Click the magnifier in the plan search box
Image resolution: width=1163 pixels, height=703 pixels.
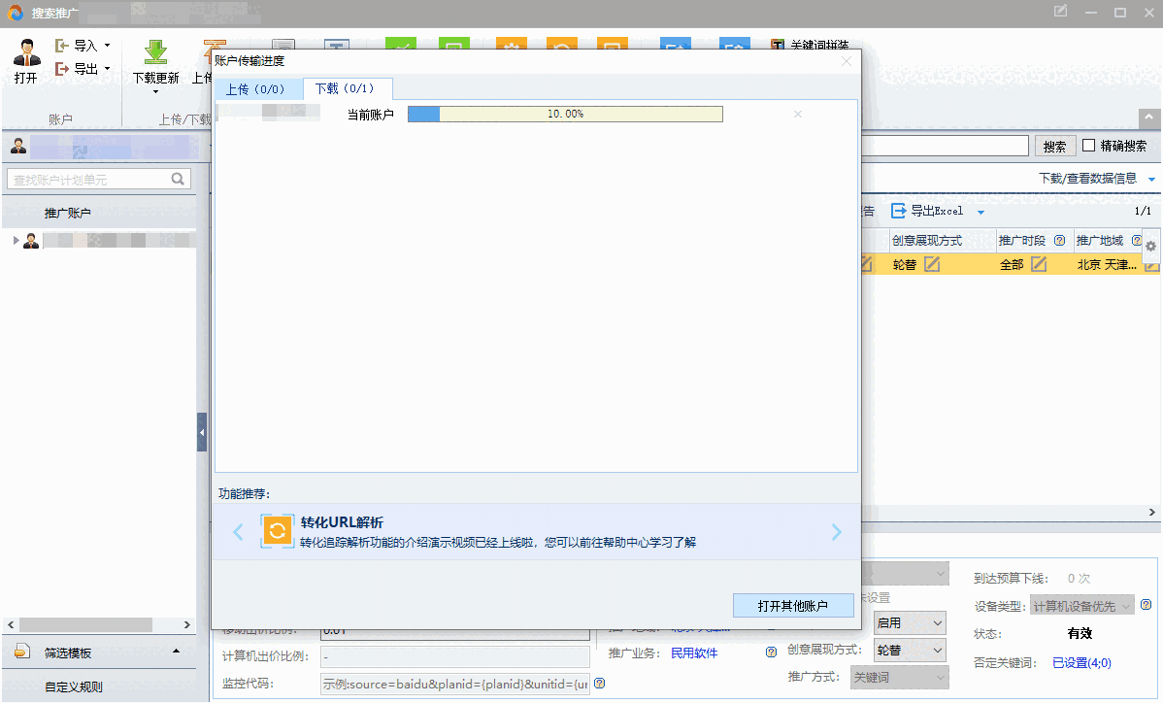177,179
